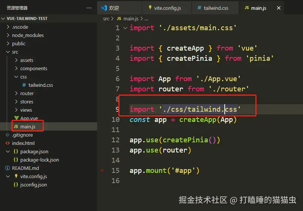
Task: Open App.vue in the explorer
Action: 29,118
